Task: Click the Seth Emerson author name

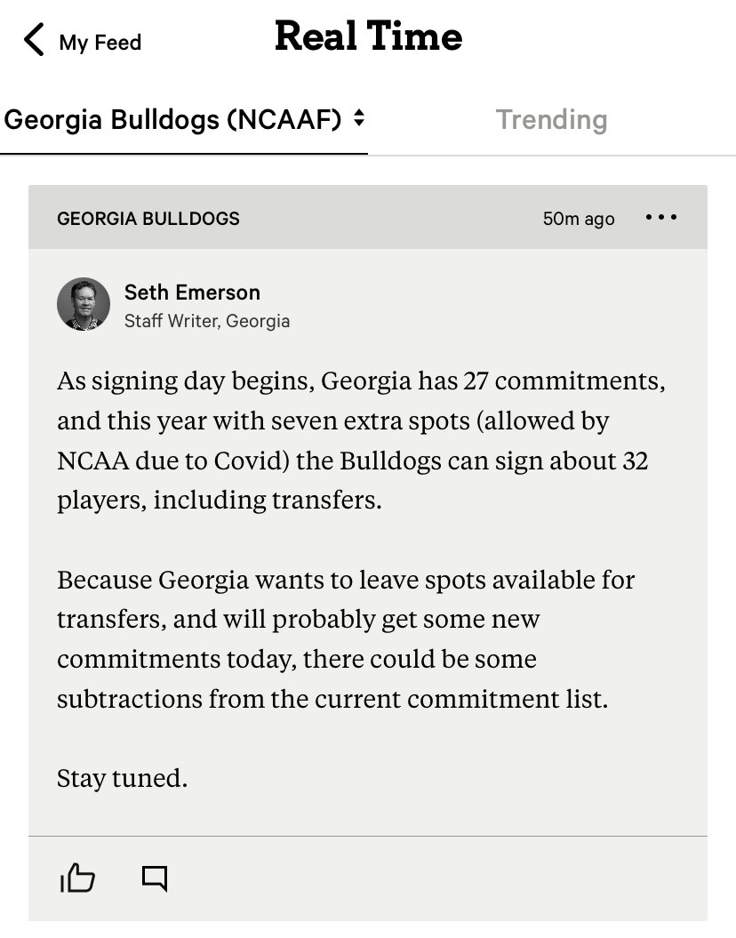Action: tap(192, 293)
